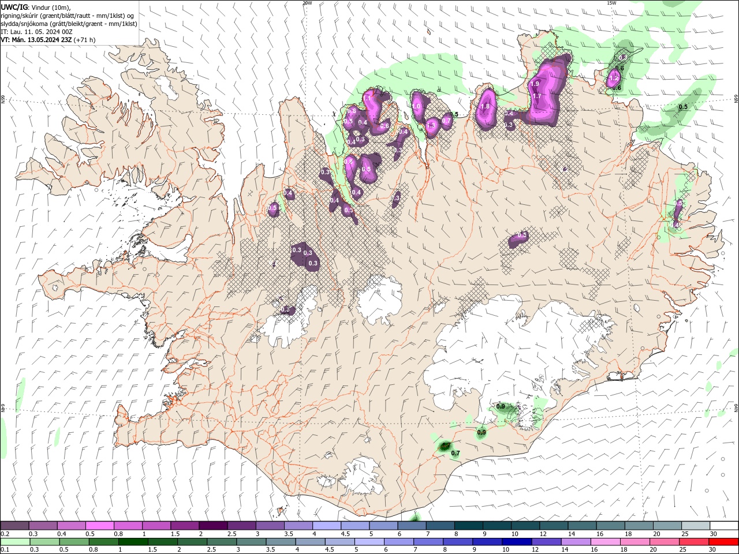Viewport: 739px width, 554px height.
Task: Click the dark mauve 0.2 swatch in top legend row
Action: pyautogui.click(x=14, y=526)
